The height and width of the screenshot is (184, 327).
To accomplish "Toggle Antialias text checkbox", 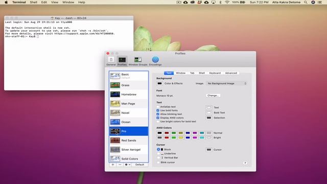I will 158,107.
